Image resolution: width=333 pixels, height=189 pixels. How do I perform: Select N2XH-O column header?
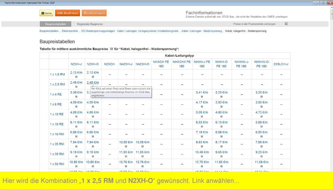(93, 64)
